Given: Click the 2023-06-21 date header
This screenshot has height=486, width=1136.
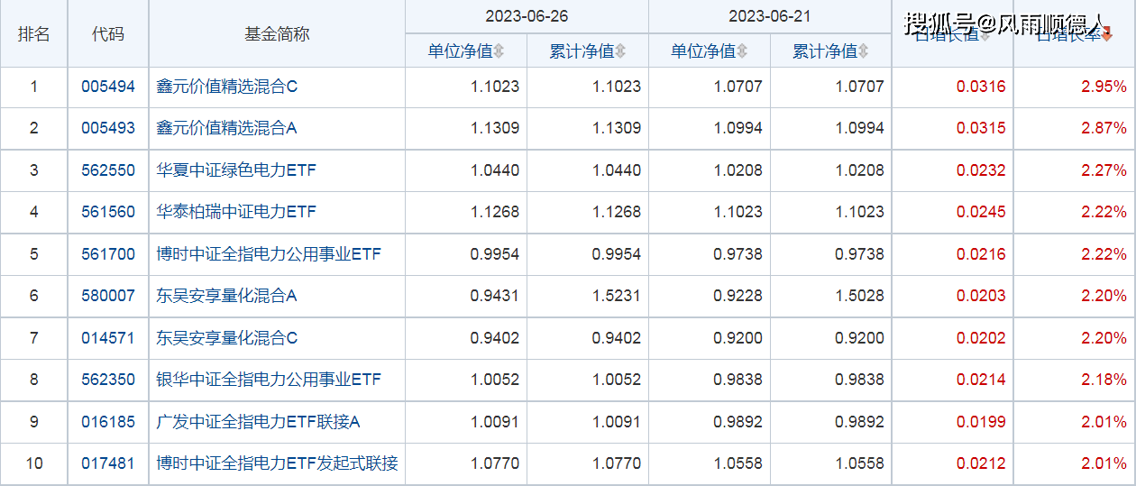Looking at the screenshot, I should coord(770,16).
